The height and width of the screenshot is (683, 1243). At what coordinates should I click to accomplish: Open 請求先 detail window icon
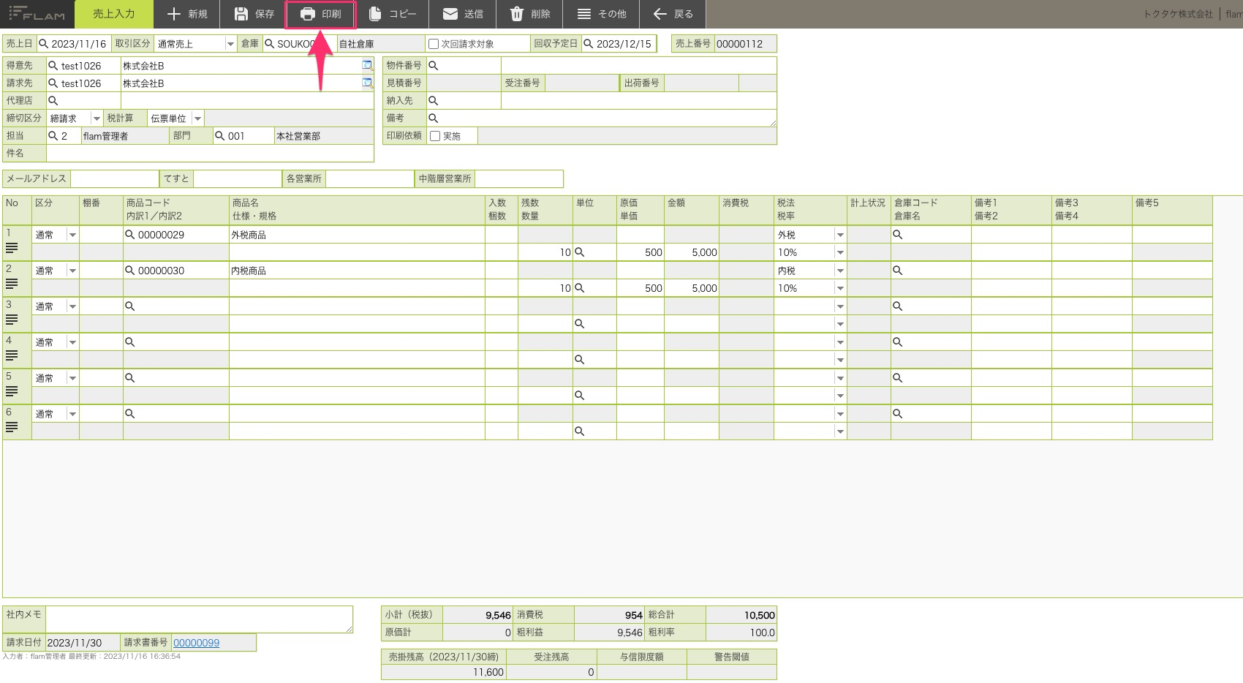coord(367,83)
